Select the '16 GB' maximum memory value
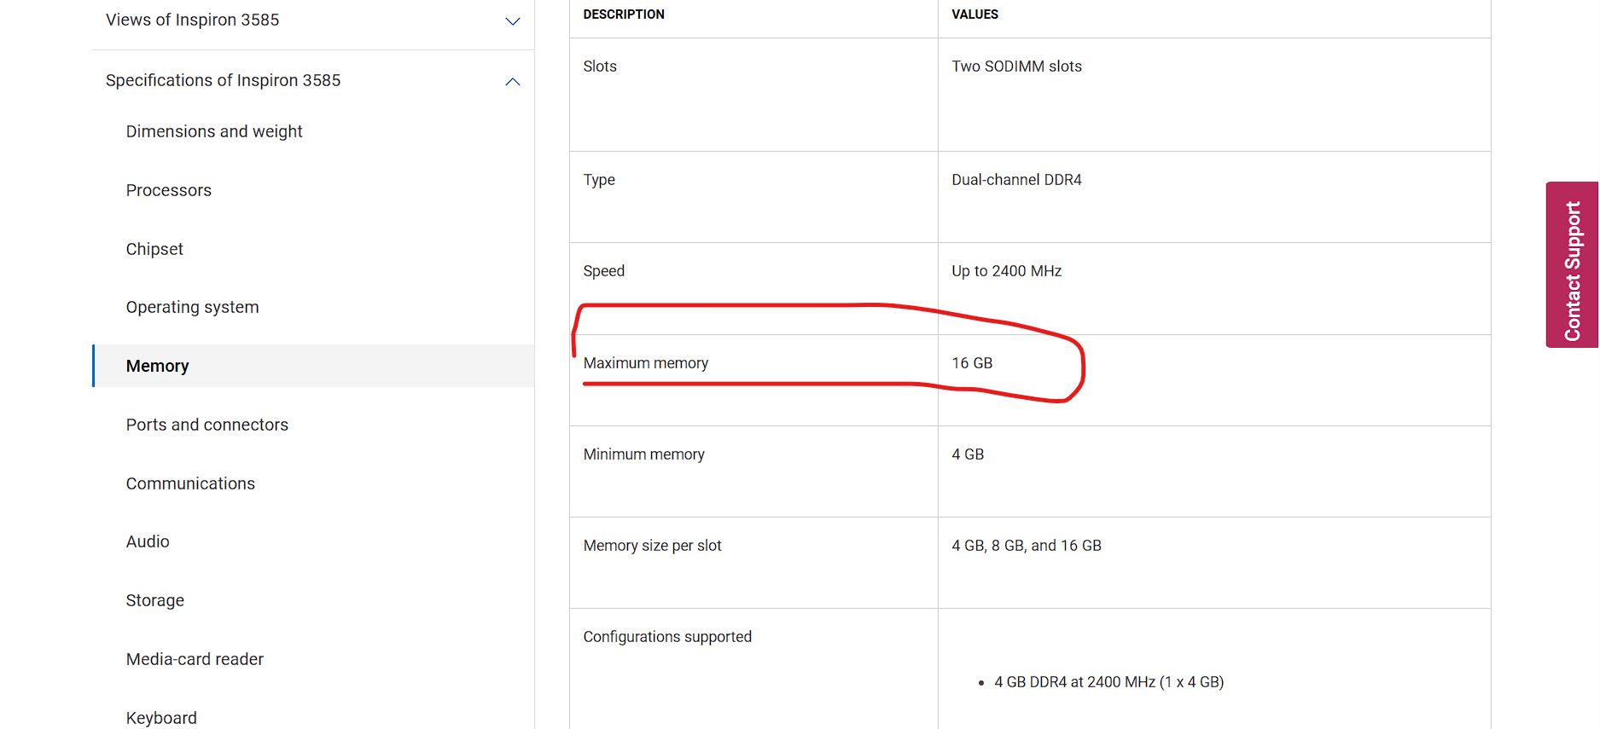This screenshot has height=729, width=1600. [x=972, y=363]
